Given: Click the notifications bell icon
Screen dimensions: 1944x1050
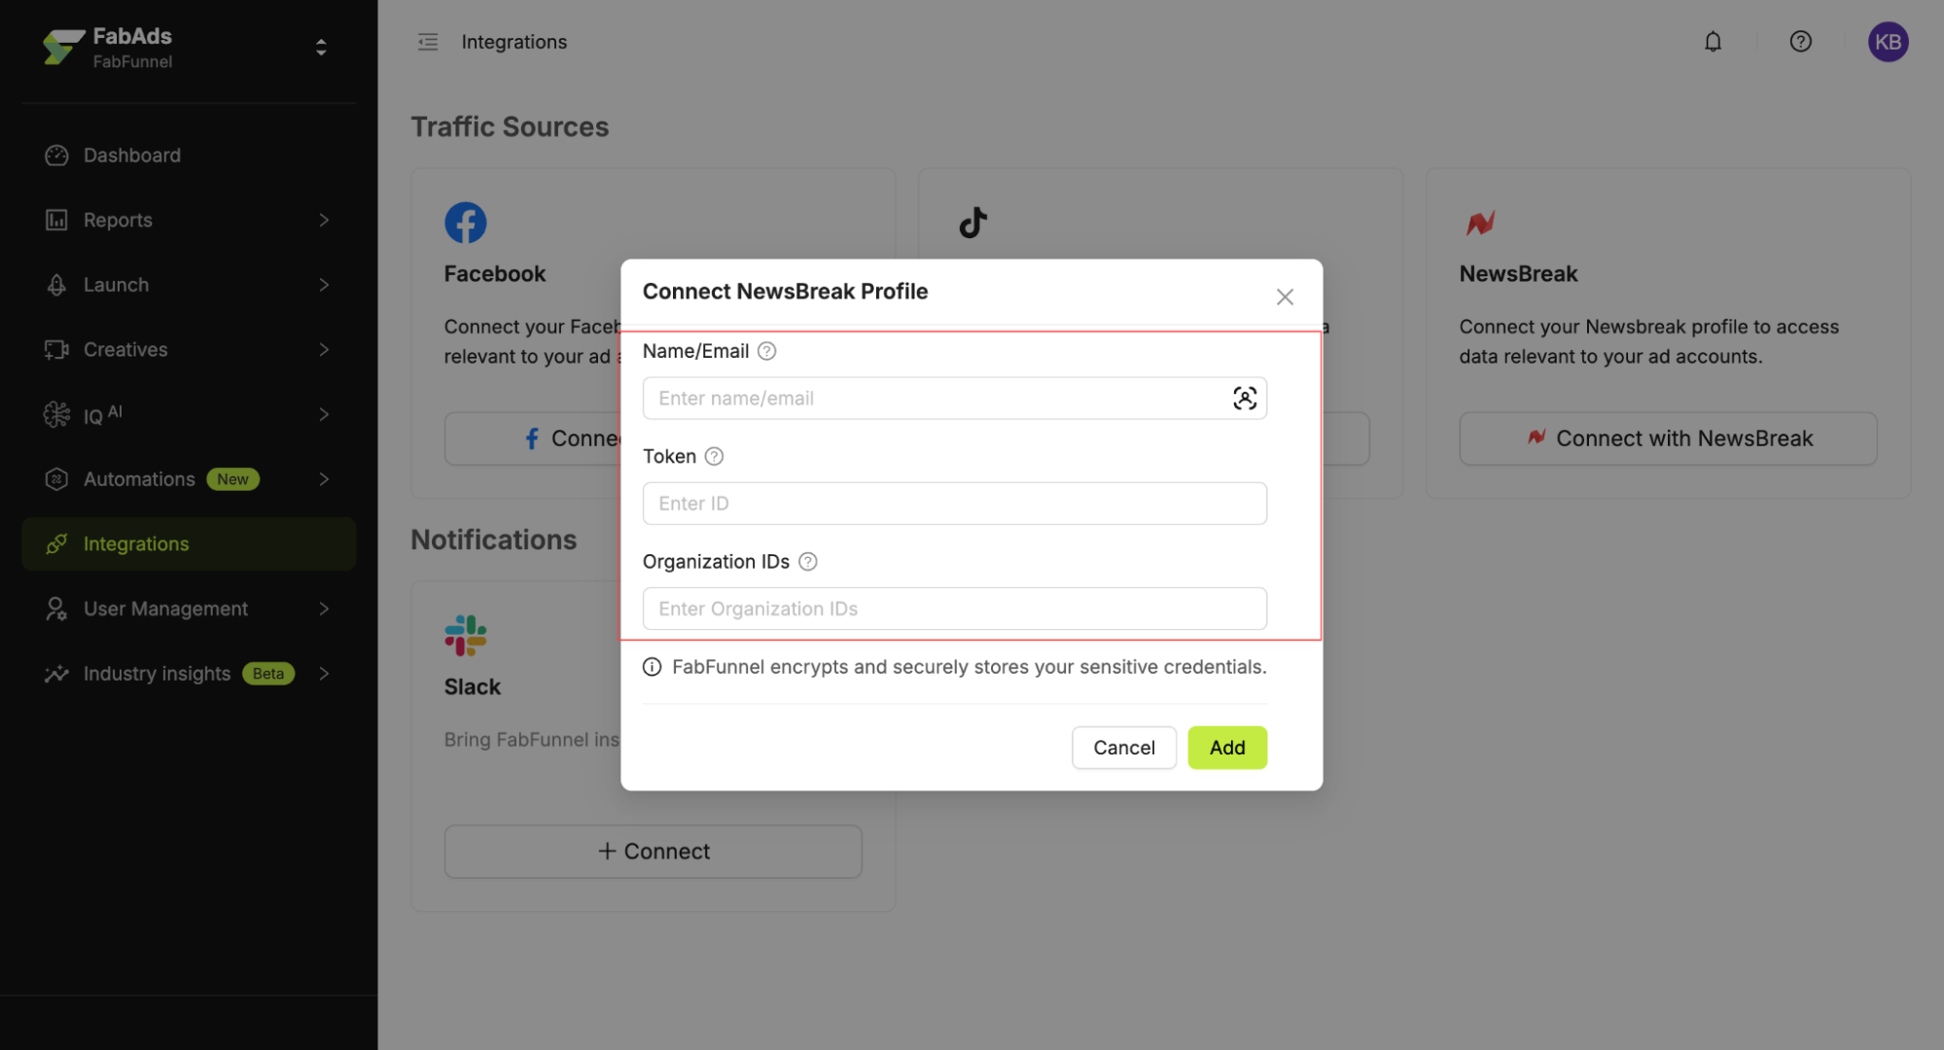Looking at the screenshot, I should pos(1713,42).
